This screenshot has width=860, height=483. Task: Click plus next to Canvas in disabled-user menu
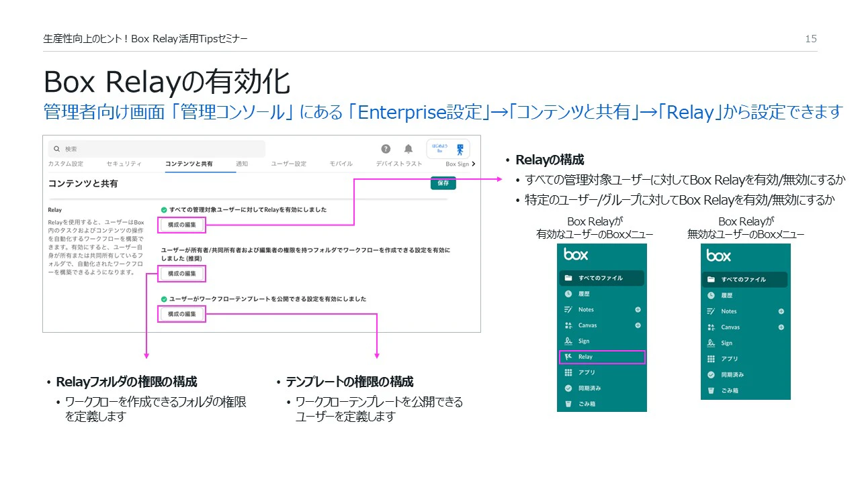tap(781, 327)
